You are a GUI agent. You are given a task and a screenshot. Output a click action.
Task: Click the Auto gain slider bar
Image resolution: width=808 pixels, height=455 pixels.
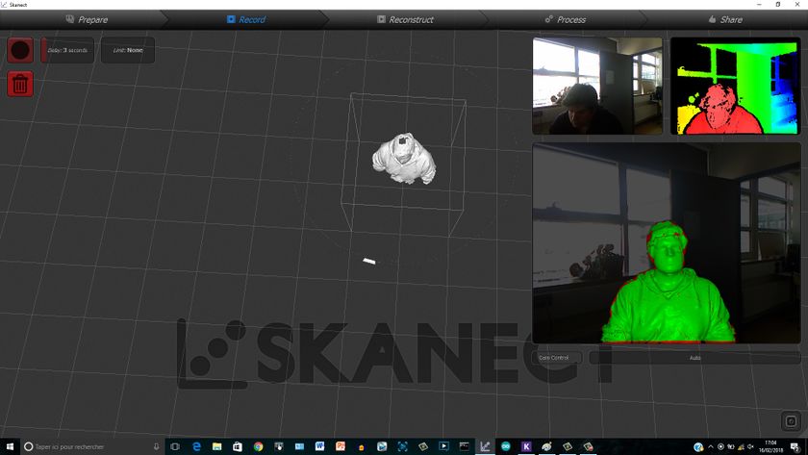[x=693, y=358]
